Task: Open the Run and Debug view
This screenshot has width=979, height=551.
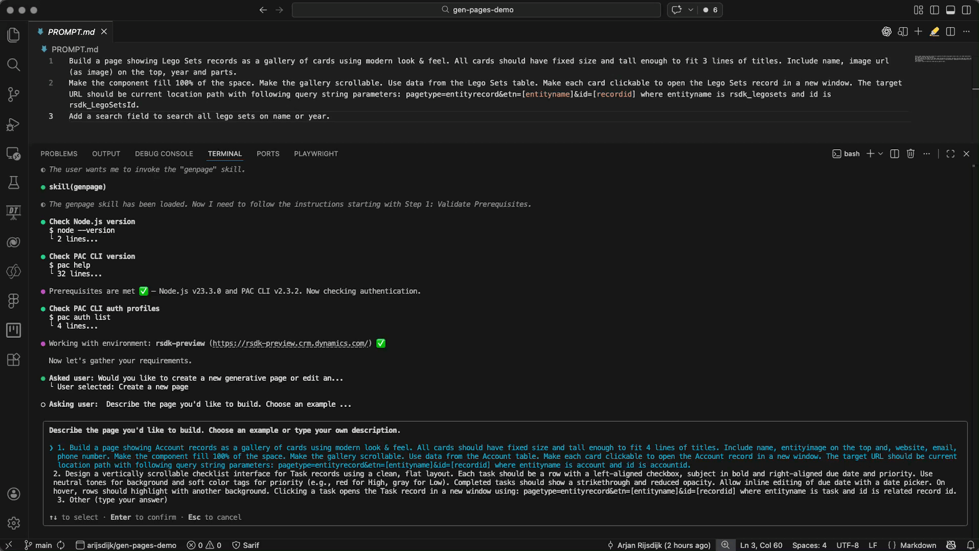Action: click(13, 124)
